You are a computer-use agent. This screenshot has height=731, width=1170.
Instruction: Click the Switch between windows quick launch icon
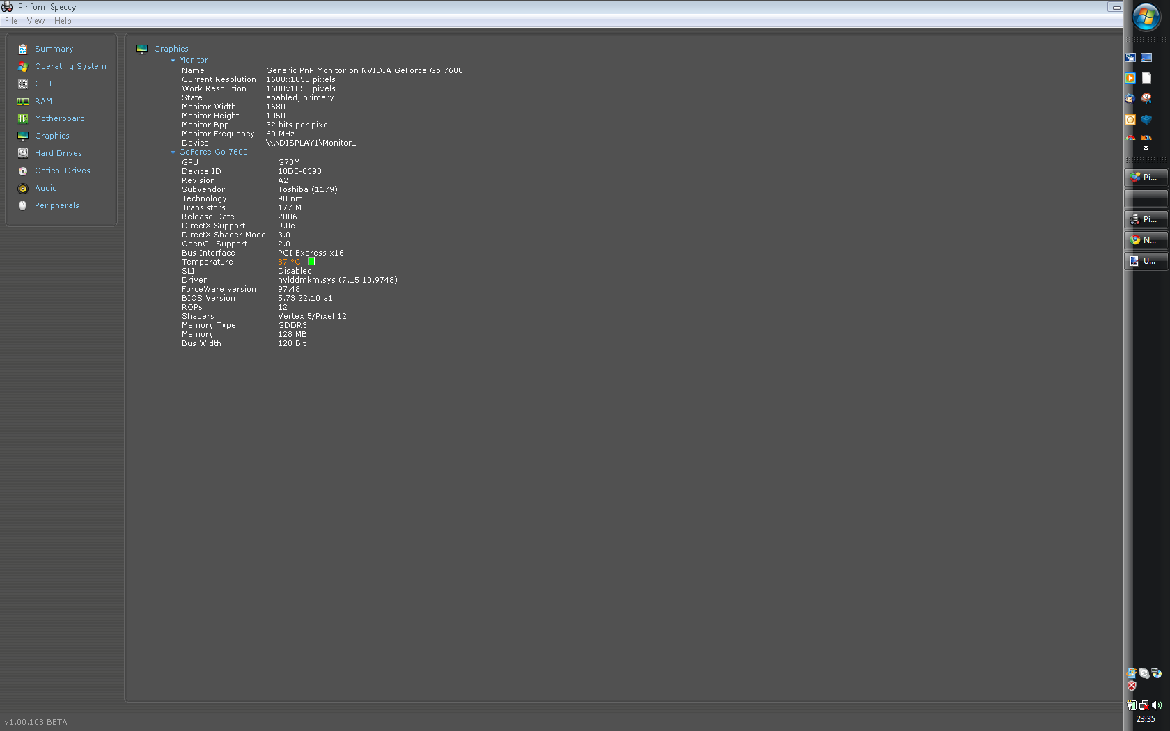coord(1130,58)
